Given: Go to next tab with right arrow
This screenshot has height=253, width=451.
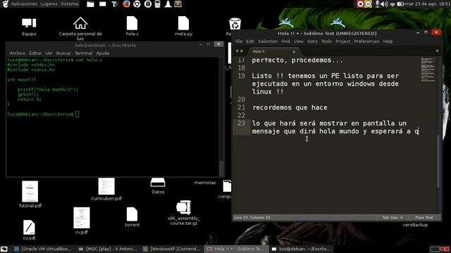Looking at the screenshot, I should click(242, 51).
